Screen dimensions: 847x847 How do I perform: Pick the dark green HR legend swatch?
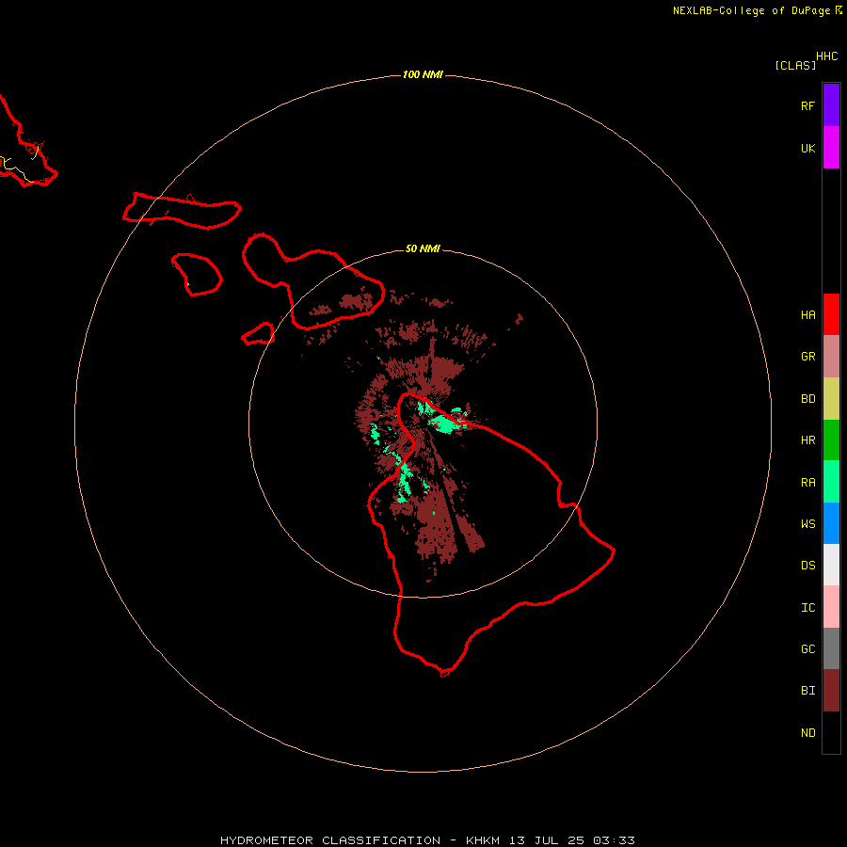[831, 440]
